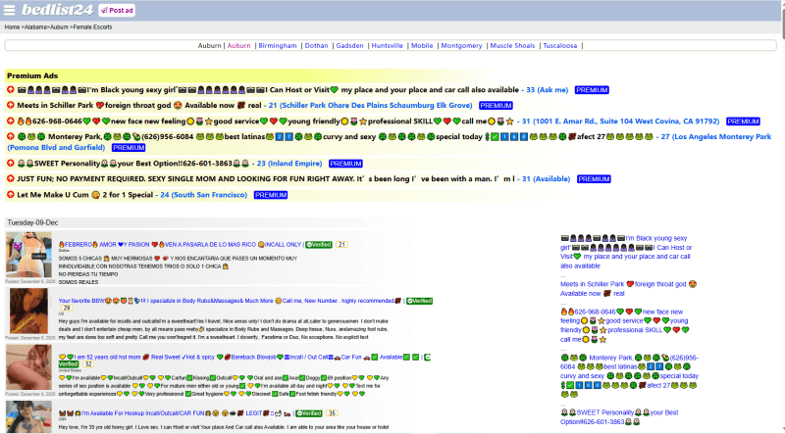Click the age 29 badge
785x434 pixels.
(67, 308)
